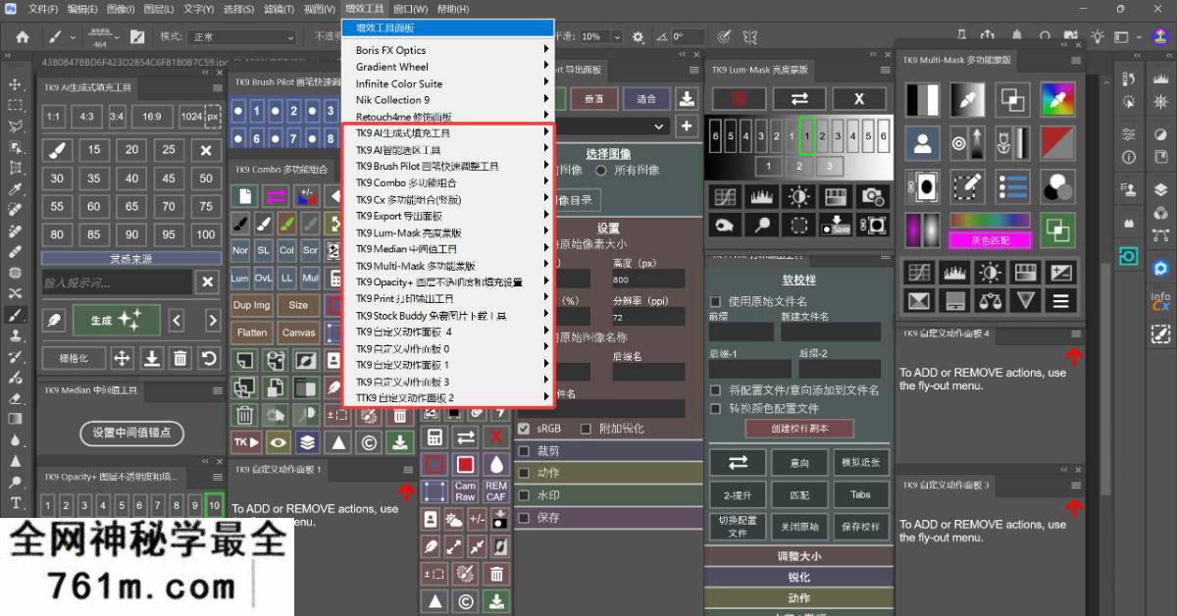Toggle the butterfly symmetry paint icon

752,36
